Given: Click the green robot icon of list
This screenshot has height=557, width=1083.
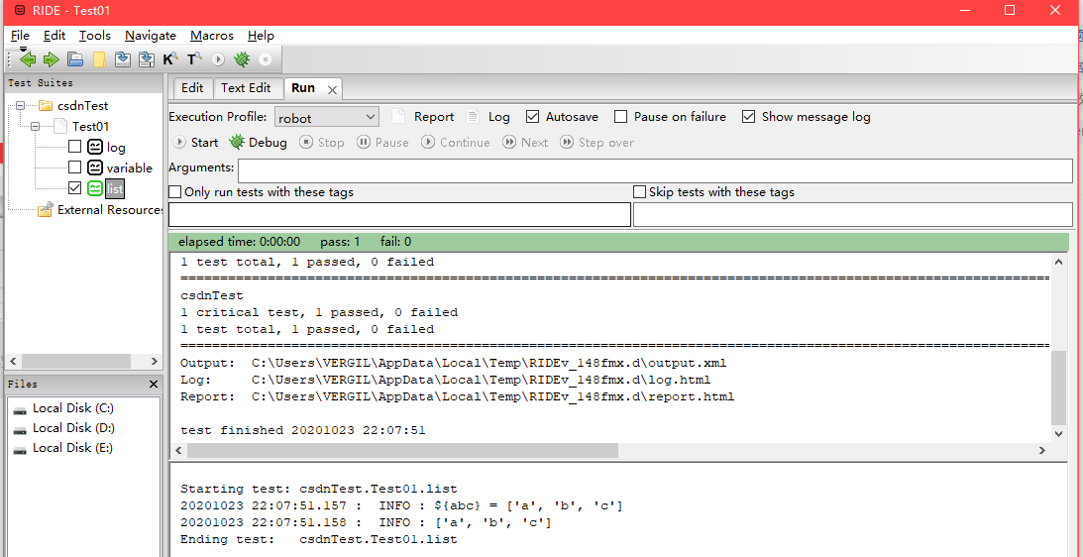Looking at the screenshot, I should pos(94,188).
